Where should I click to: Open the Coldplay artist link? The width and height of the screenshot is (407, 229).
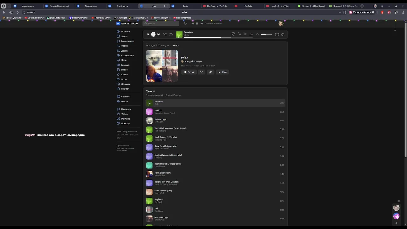tap(158, 158)
